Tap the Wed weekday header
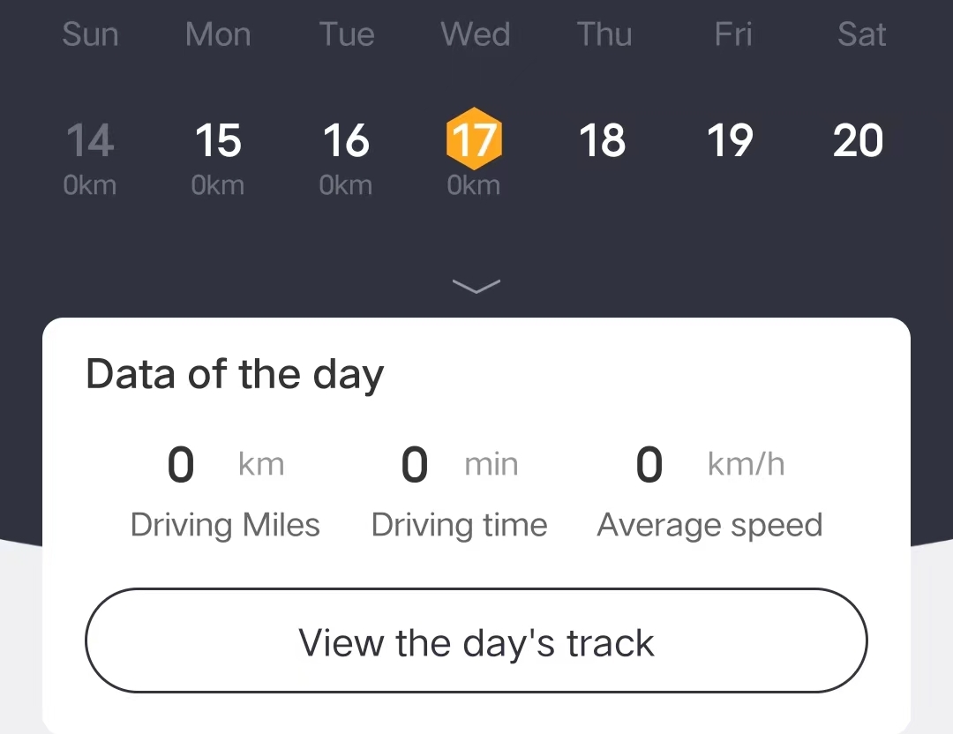This screenshot has width=953, height=734. pyautogui.click(x=475, y=34)
